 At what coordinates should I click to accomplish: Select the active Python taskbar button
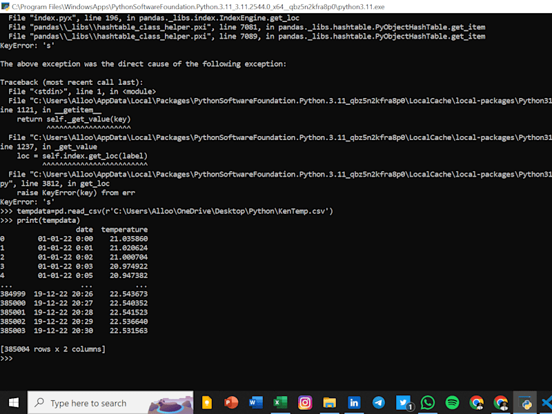tap(525, 402)
